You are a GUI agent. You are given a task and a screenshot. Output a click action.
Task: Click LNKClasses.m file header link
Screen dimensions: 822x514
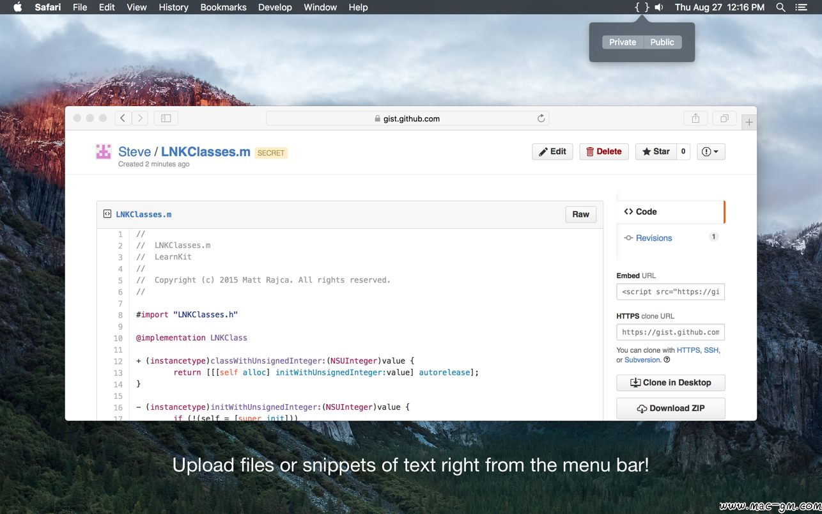pyautogui.click(x=144, y=214)
